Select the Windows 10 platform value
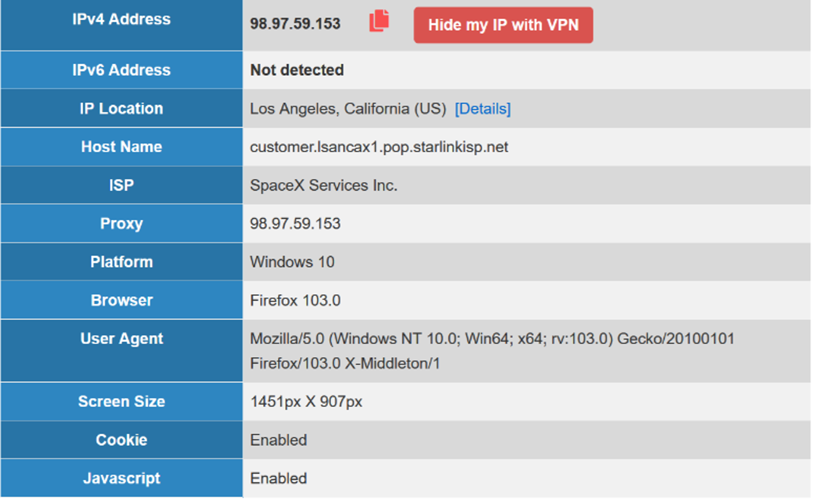814x500 pixels. coord(292,262)
